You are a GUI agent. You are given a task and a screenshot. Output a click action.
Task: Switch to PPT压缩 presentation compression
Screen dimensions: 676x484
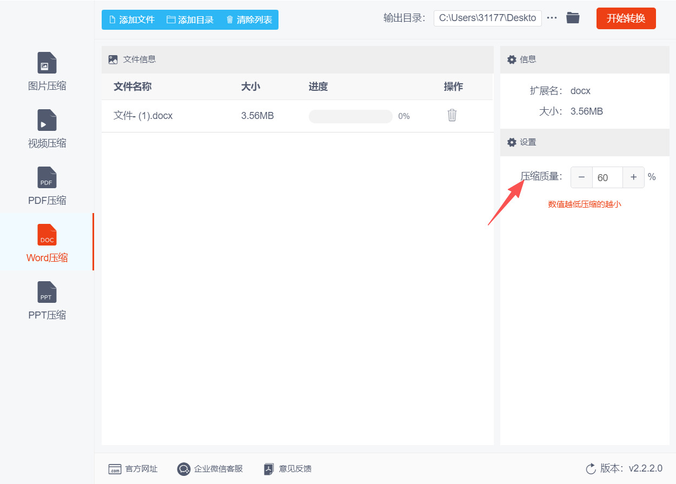(x=47, y=301)
